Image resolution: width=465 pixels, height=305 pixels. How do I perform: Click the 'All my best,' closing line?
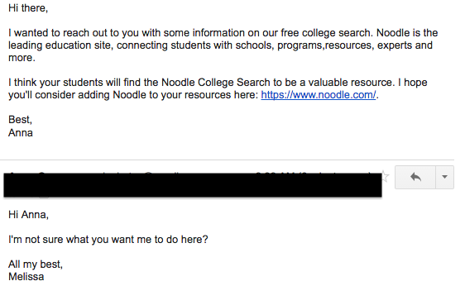click(36, 264)
